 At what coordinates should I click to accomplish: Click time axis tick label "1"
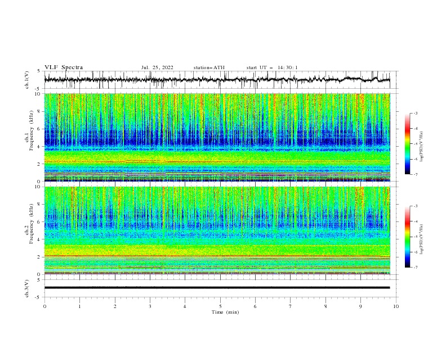[79, 306]
